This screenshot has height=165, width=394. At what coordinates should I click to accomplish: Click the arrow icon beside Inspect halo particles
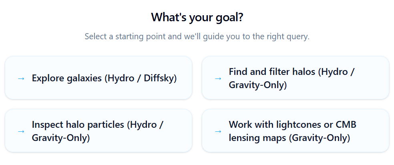(x=21, y=131)
